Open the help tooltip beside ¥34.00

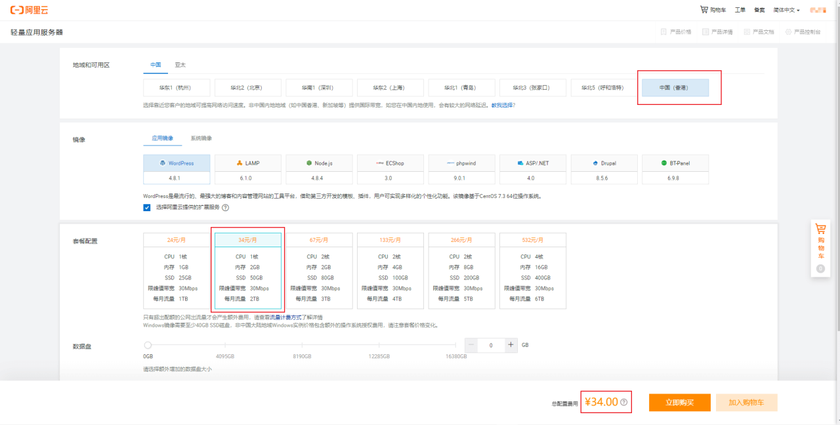coord(623,402)
